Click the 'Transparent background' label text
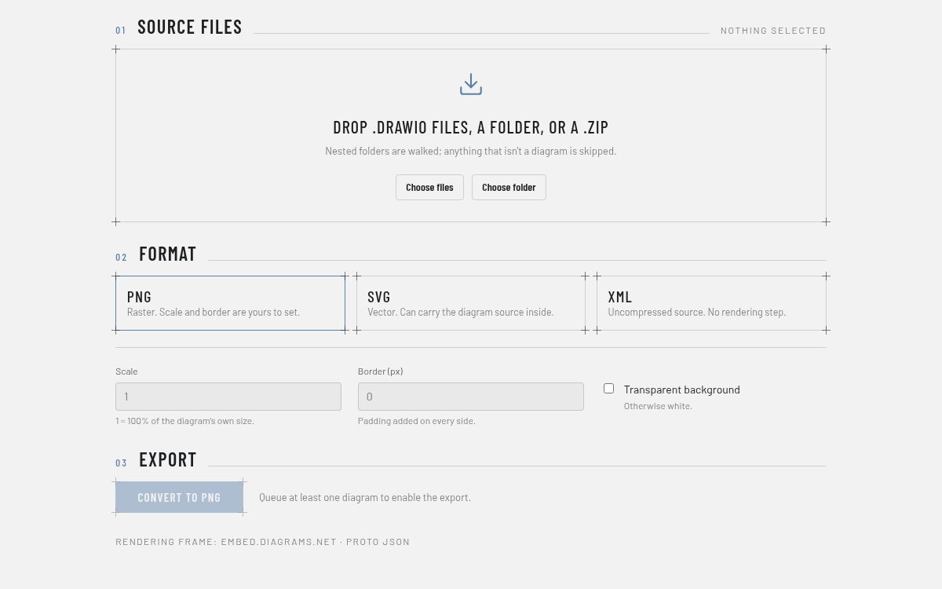The image size is (942, 589). 682,390
